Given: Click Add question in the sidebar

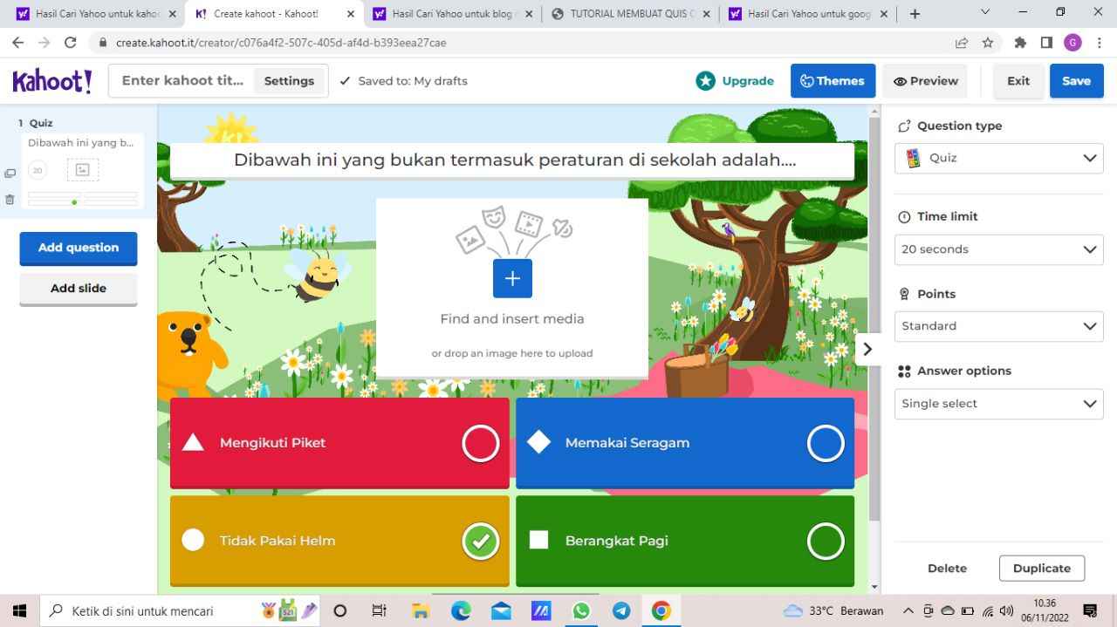Looking at the screenshot, I should [x=79, y=248].
